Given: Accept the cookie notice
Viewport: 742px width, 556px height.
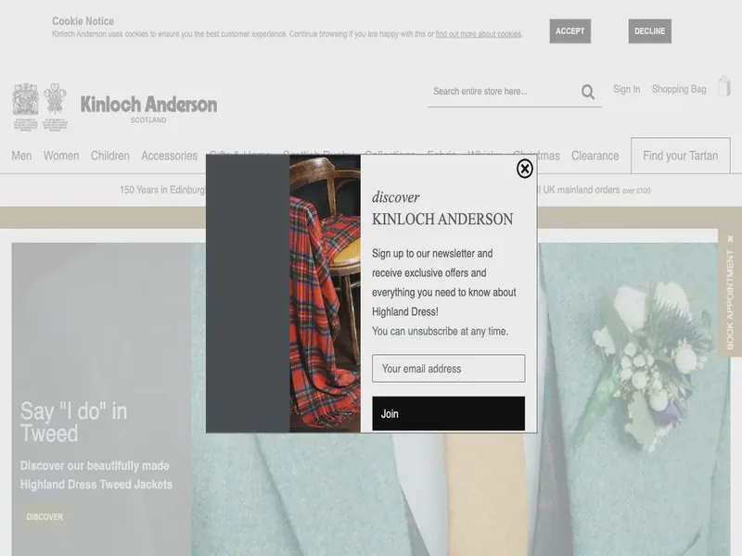Looking at the screenshot, I should coord(569,32).
